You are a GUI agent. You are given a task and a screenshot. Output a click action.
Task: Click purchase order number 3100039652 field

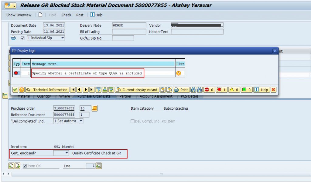(x=64, y=108)
